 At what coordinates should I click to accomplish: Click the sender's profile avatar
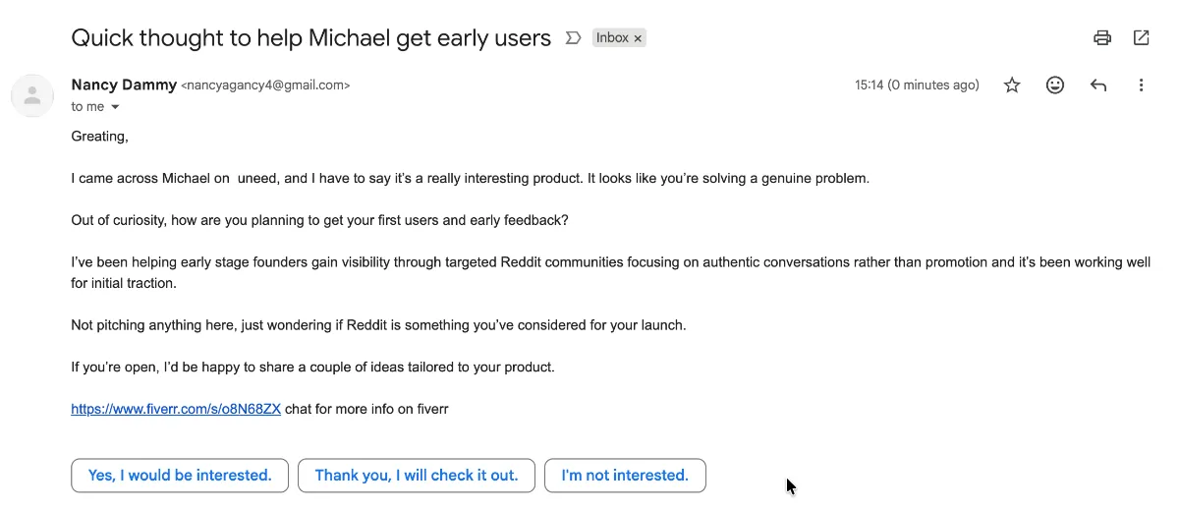32,95
